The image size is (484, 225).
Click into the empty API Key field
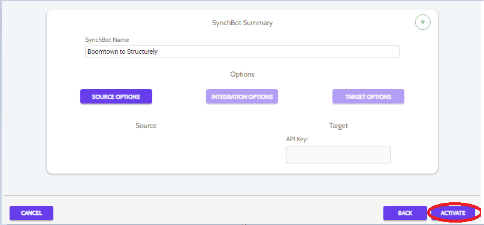(338, 155)
